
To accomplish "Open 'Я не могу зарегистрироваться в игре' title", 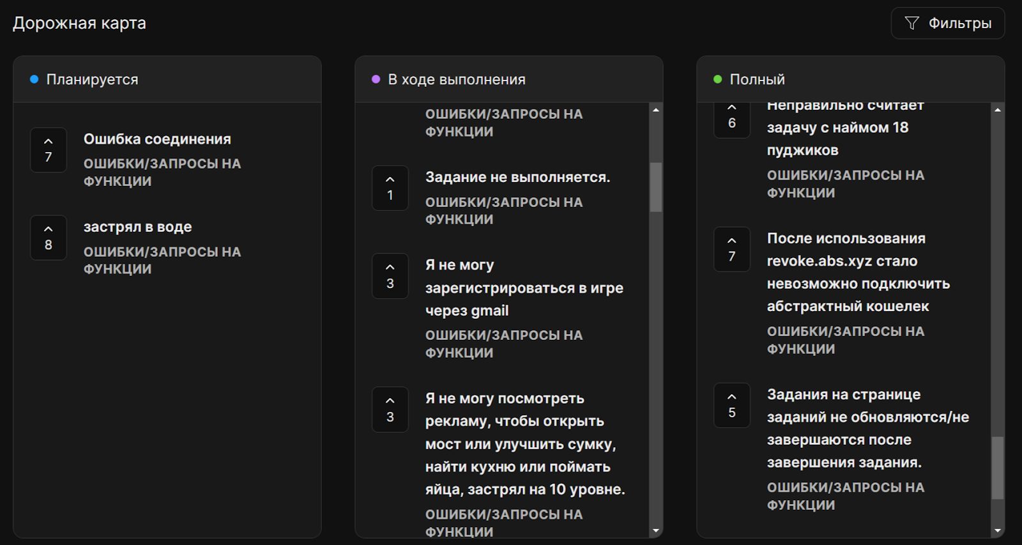I will tap(524, 288).
